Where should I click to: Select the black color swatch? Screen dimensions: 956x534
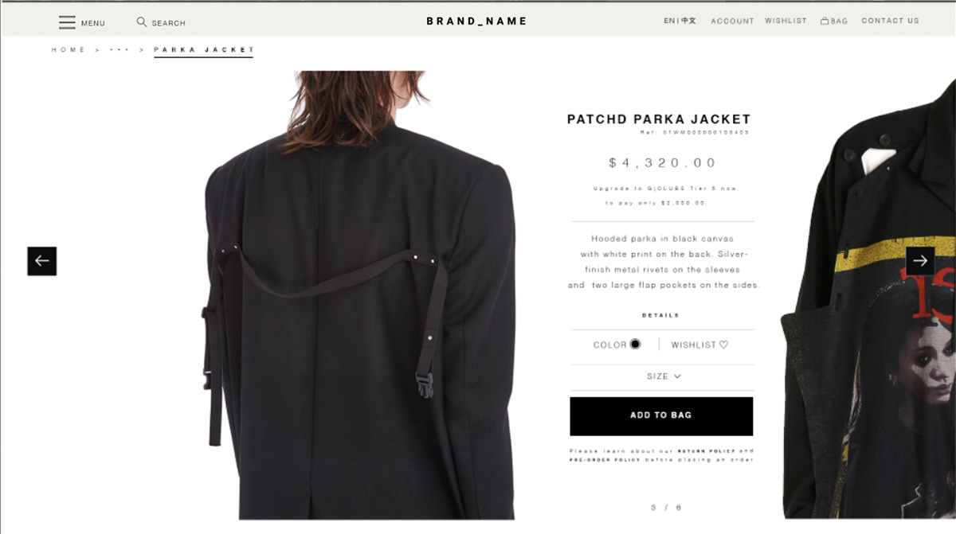click(x=635, y=344)
